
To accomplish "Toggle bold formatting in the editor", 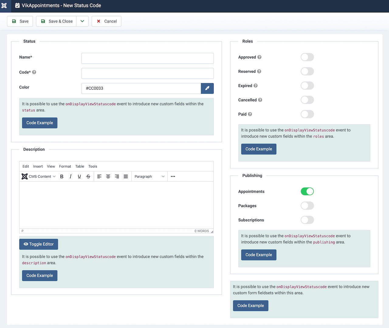I will point(62,176).
